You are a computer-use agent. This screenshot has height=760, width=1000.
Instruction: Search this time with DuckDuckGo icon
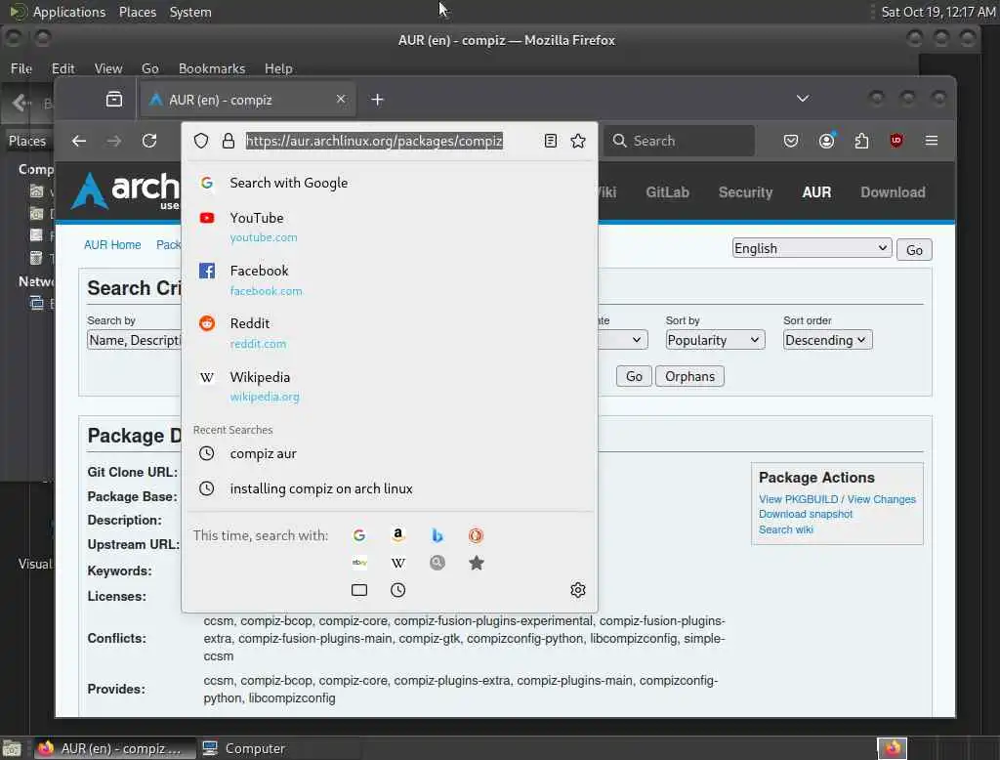(x=476, y=535)
